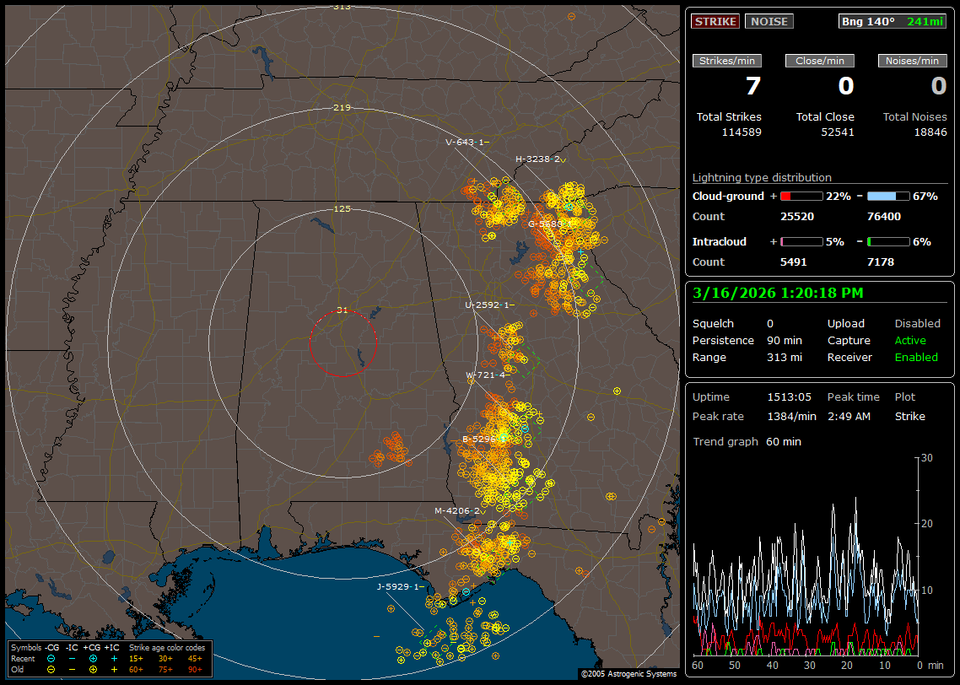
Task: Click the Bng 140° bearing readout
Action: 868,22
